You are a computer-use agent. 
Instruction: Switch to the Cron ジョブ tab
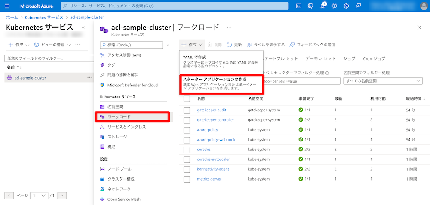374,58
